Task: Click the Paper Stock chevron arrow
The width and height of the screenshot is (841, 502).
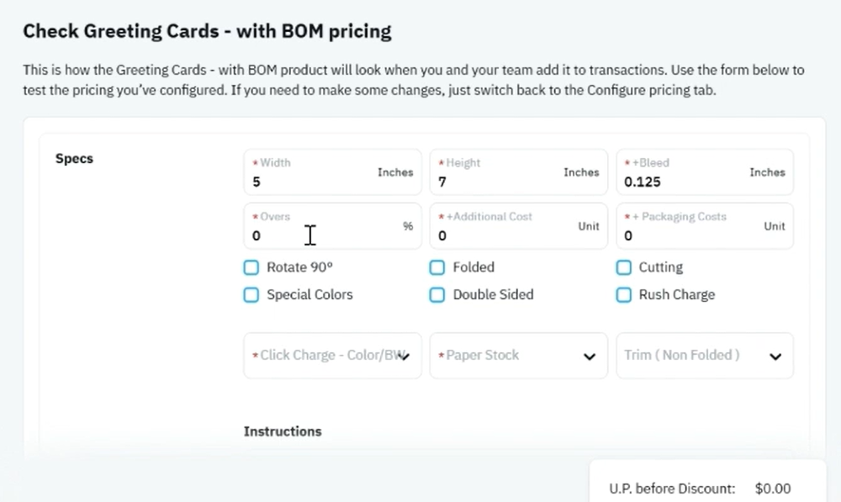Action: click(x=590, y=357)
